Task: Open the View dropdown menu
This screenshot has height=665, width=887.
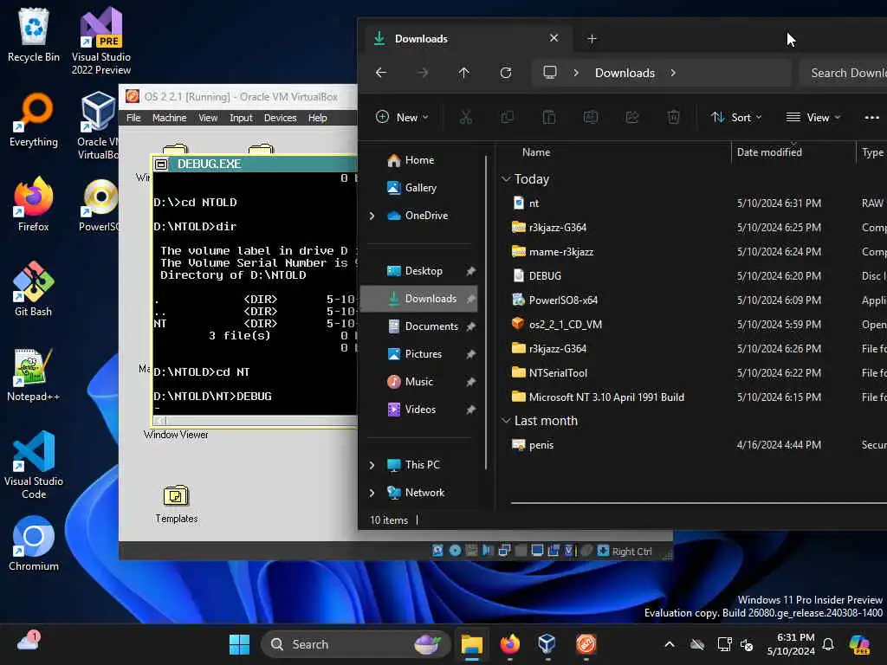Action: [x=813, y=117]
